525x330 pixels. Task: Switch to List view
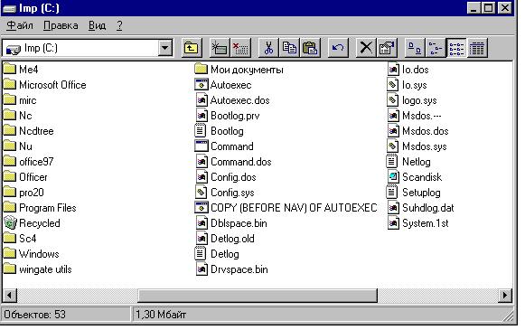click(x=456, y=48)
